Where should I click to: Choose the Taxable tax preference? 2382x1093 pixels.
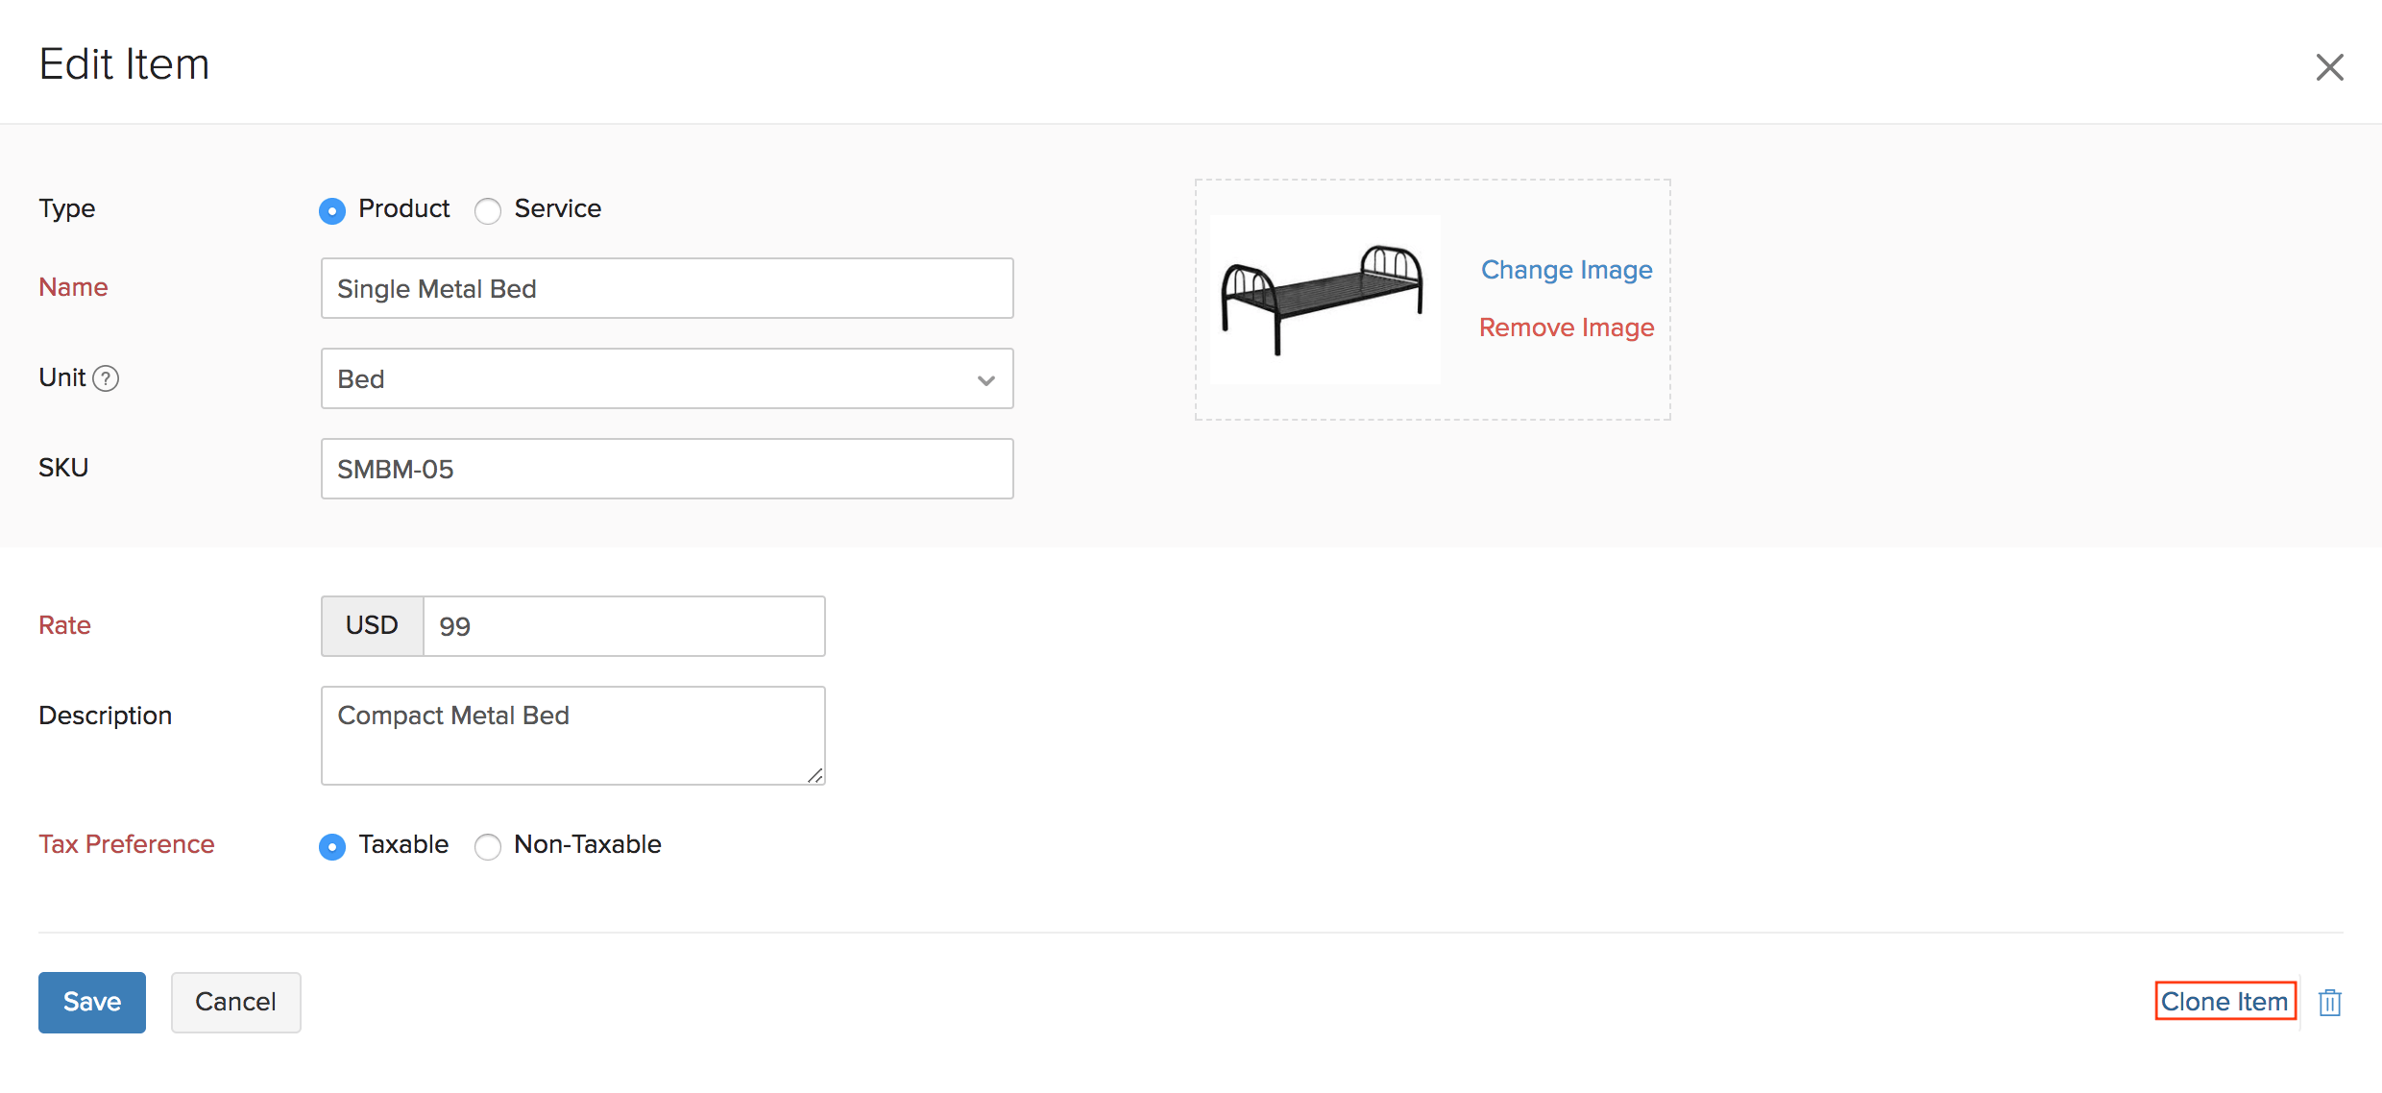pos(332,846)
